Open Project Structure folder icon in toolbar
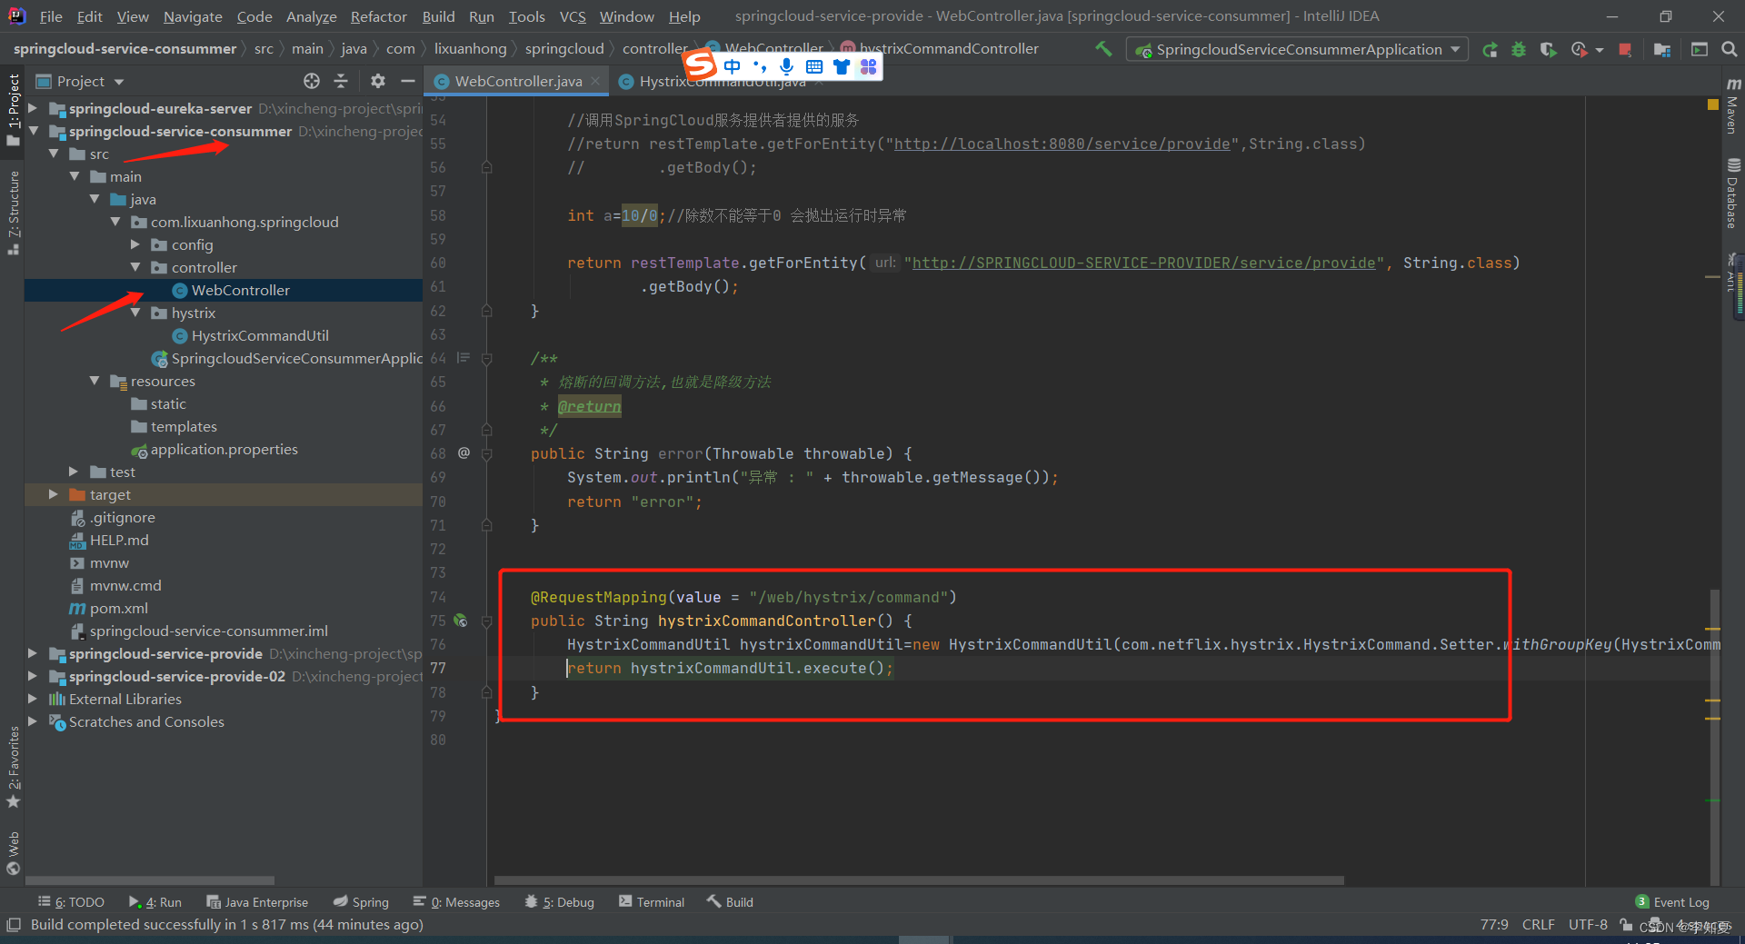1745x944 pixels. [1662, 50]
